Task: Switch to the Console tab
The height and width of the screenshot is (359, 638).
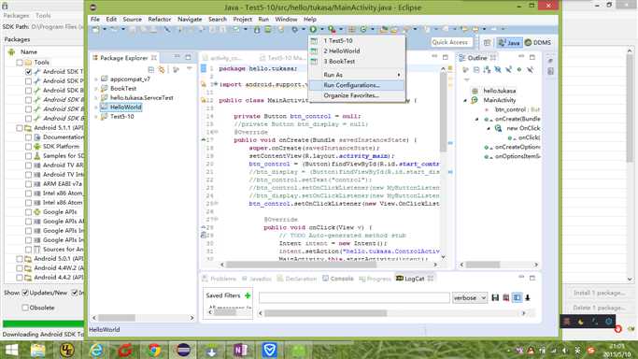Action: 338,279
